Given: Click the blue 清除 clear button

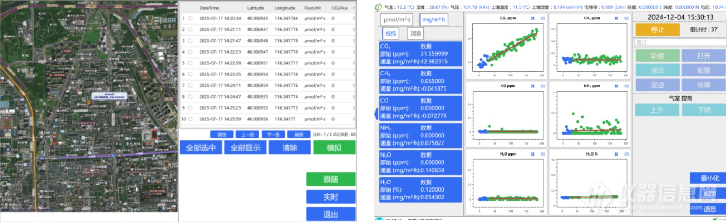Looking at the screenshot, I should 290,148.
